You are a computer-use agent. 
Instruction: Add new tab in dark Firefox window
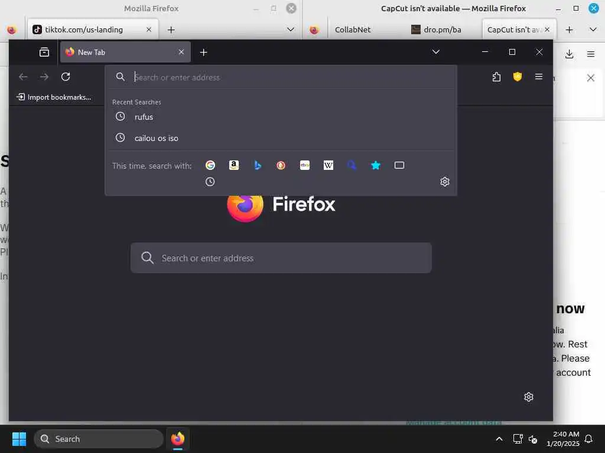click(204, 52)
